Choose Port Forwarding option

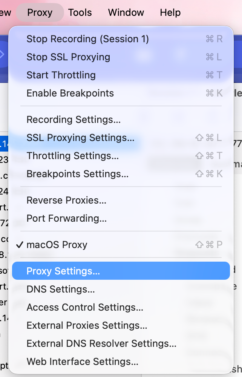point(66,218)
